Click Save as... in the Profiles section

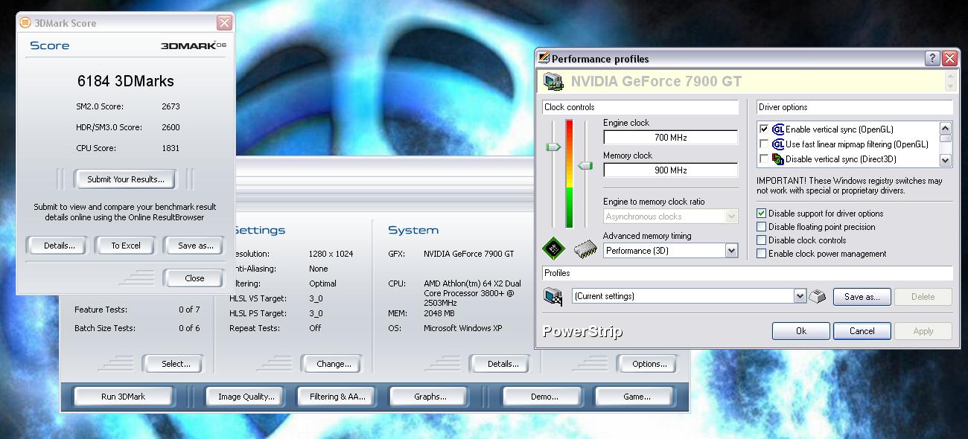pos(862,296)
